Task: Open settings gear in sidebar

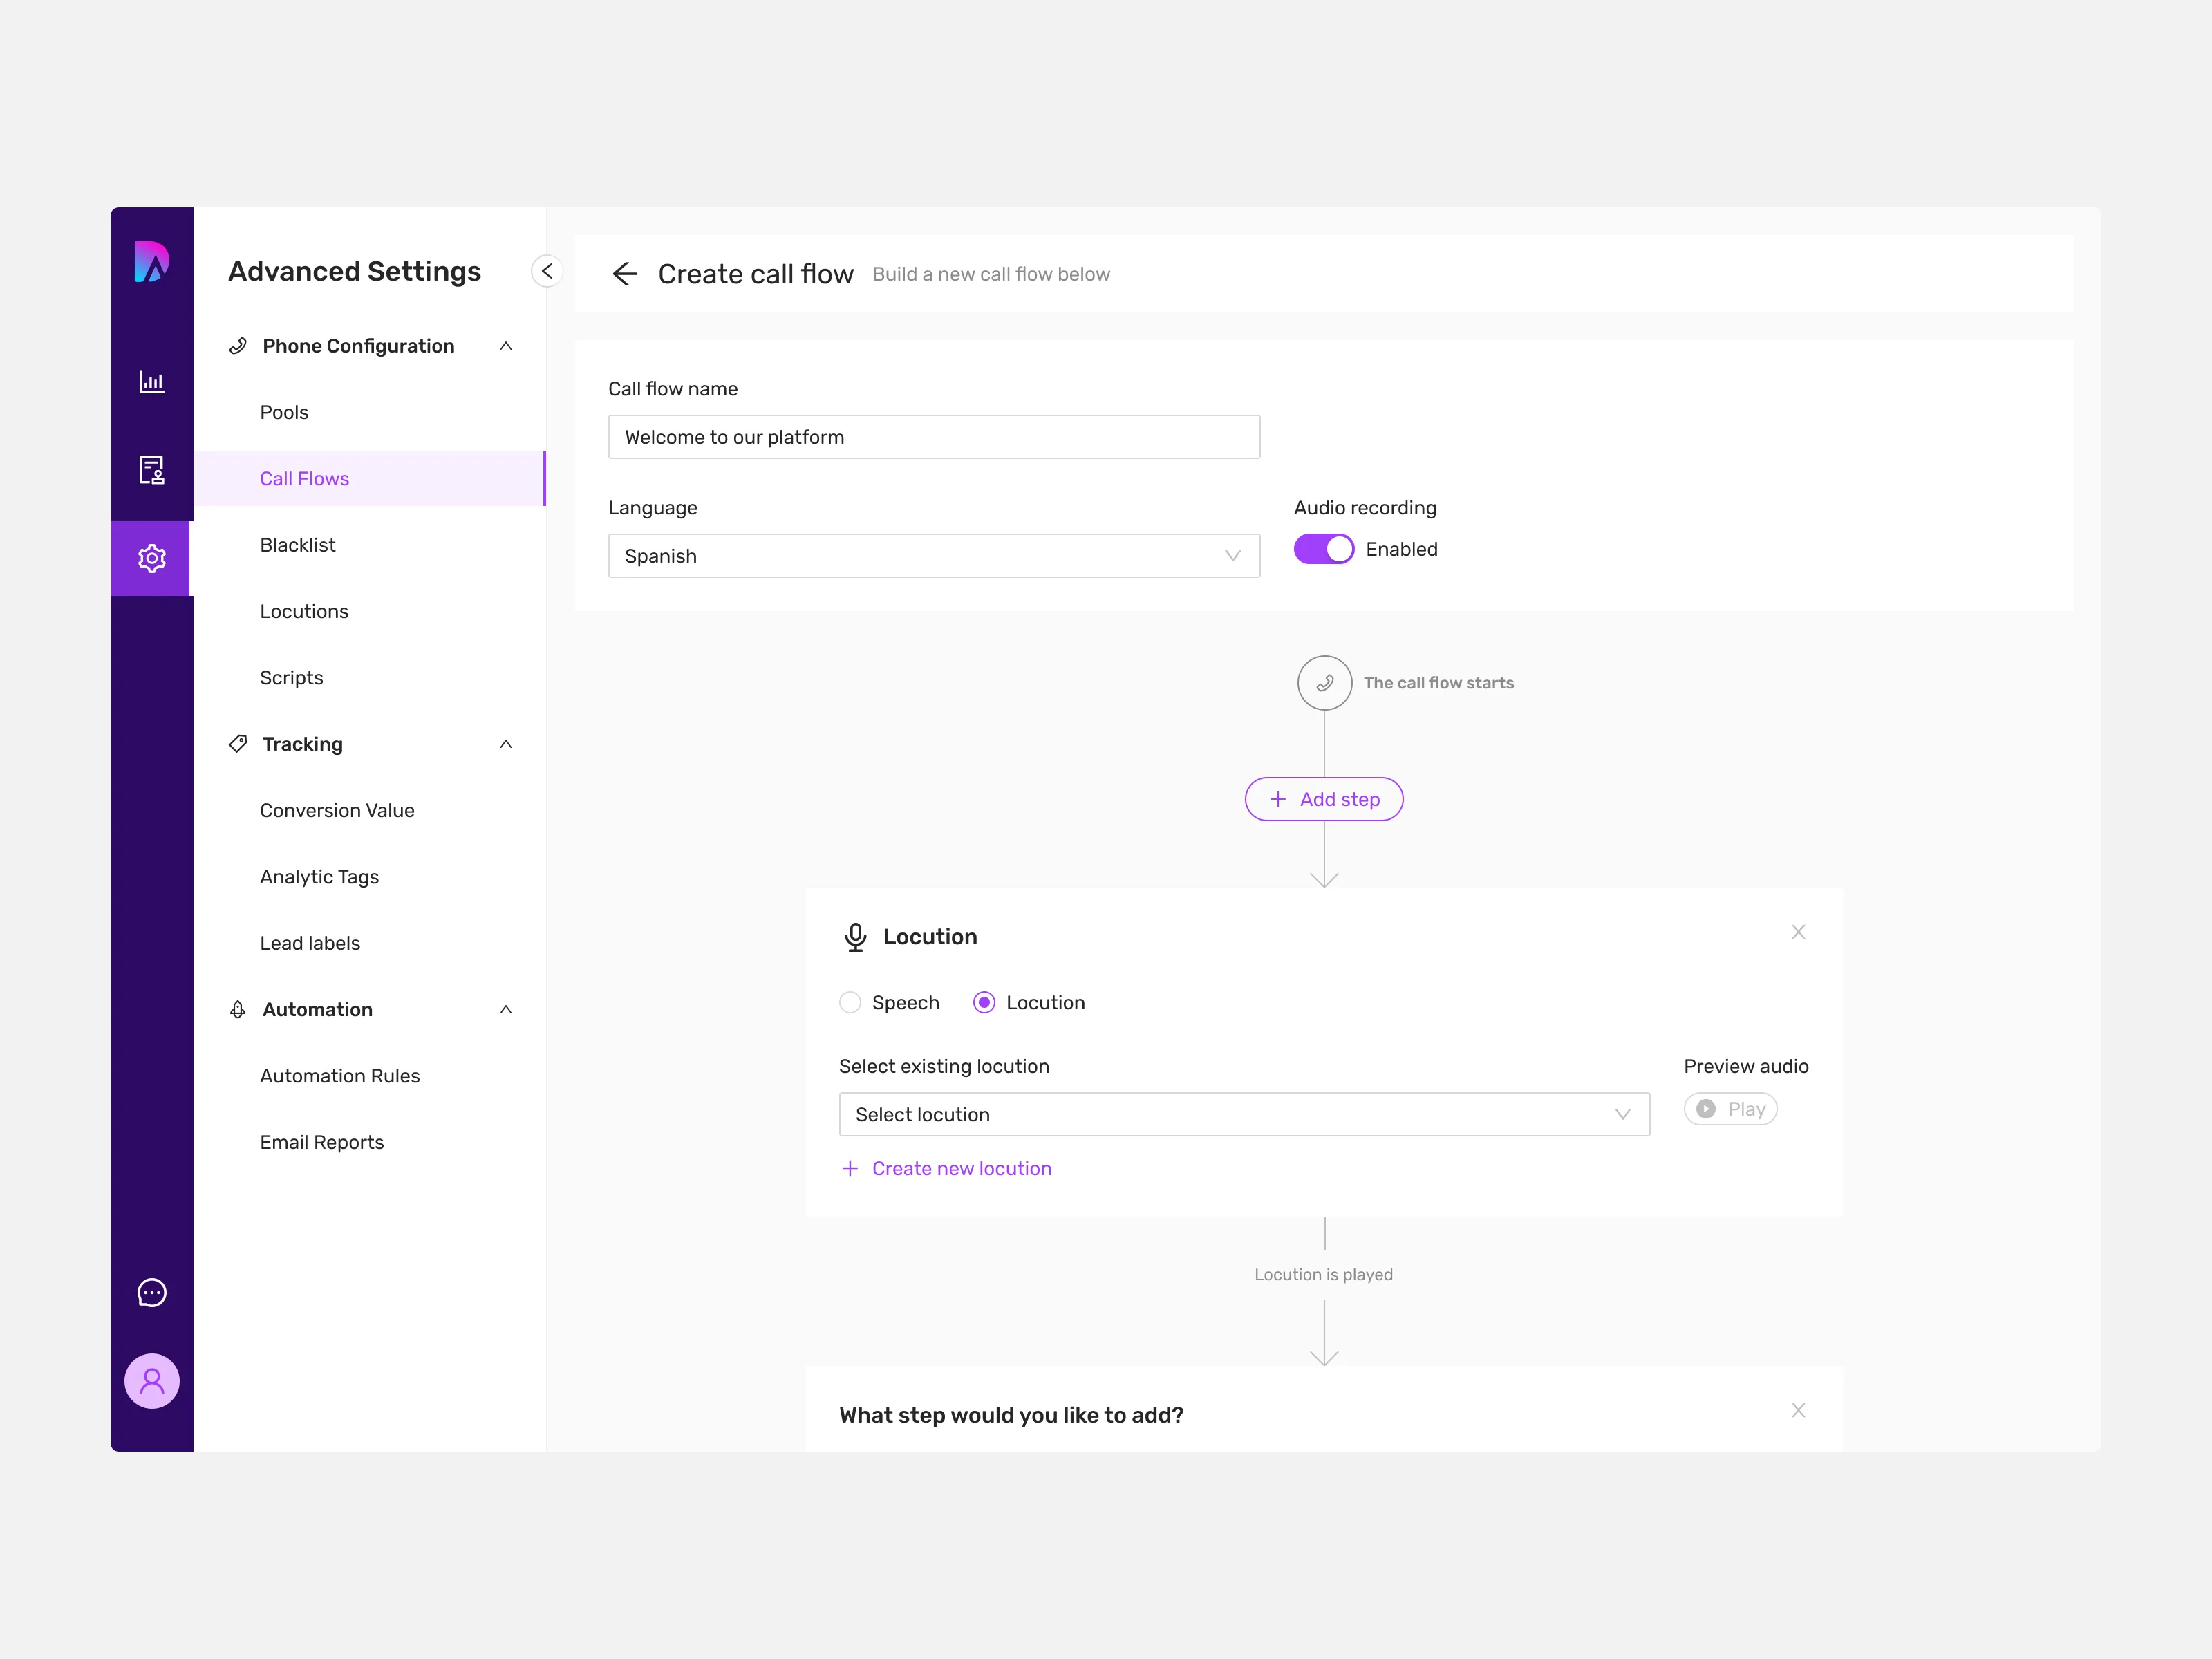Action: click(151, 558)
